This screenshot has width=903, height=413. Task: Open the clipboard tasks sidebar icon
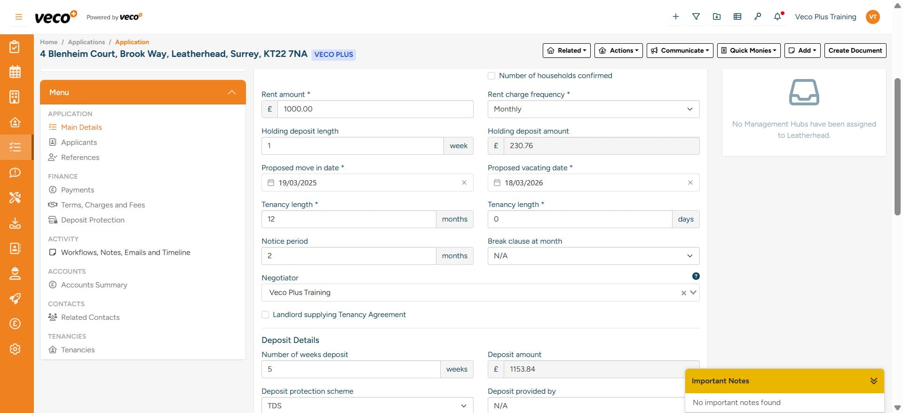[15, 47]
